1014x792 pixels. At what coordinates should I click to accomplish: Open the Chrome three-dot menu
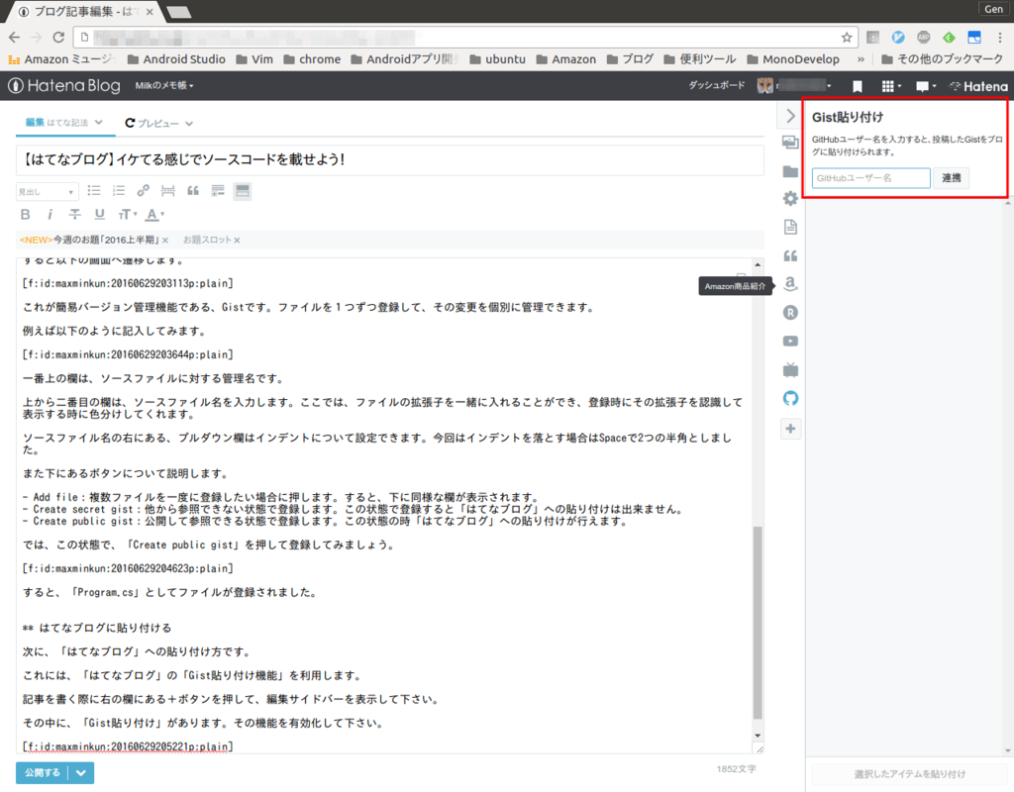pyautogui.click(x=1000, y=38)
